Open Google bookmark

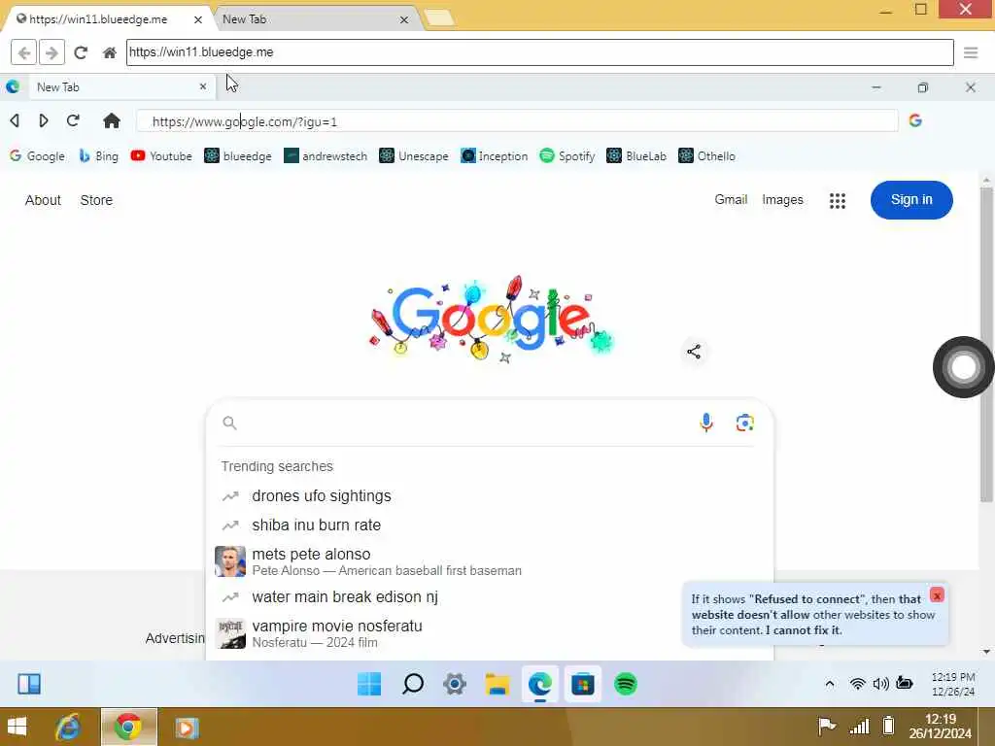point(38,156)
